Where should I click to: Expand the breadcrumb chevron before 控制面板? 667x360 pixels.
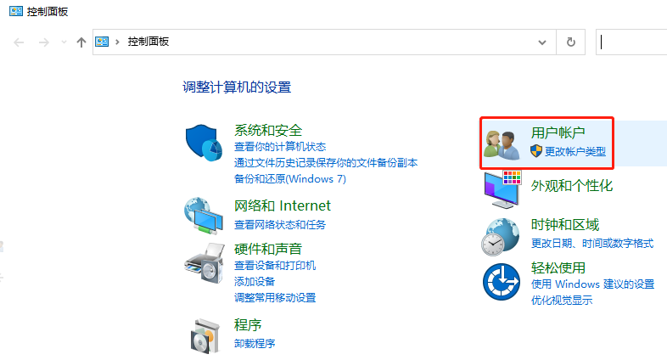pos(117,42)
